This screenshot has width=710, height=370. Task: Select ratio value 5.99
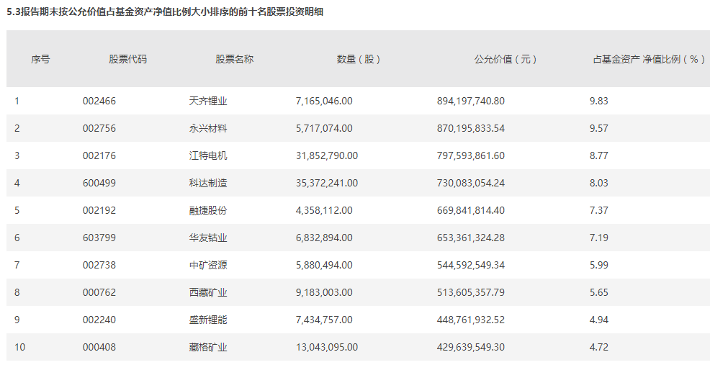598,266
